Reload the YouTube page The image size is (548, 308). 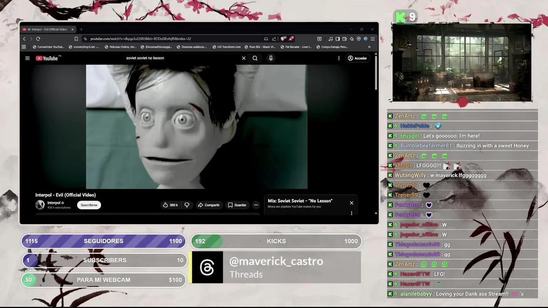coord(38,38)
